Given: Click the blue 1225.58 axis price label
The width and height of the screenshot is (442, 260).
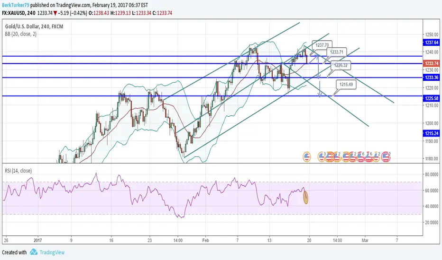Looking at the screenshot, I should point(432,98).
